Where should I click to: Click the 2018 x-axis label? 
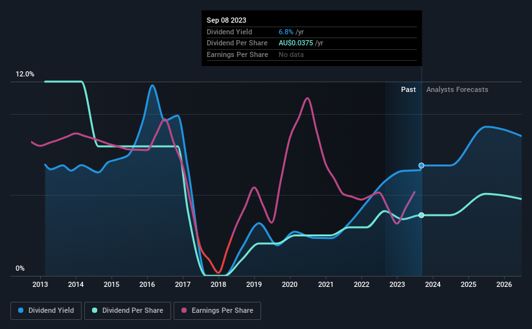[x=218, y=284]
